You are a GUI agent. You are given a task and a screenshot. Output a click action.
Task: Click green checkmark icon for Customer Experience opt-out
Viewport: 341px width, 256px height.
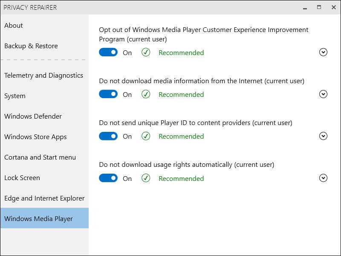(x=146, y=52)
